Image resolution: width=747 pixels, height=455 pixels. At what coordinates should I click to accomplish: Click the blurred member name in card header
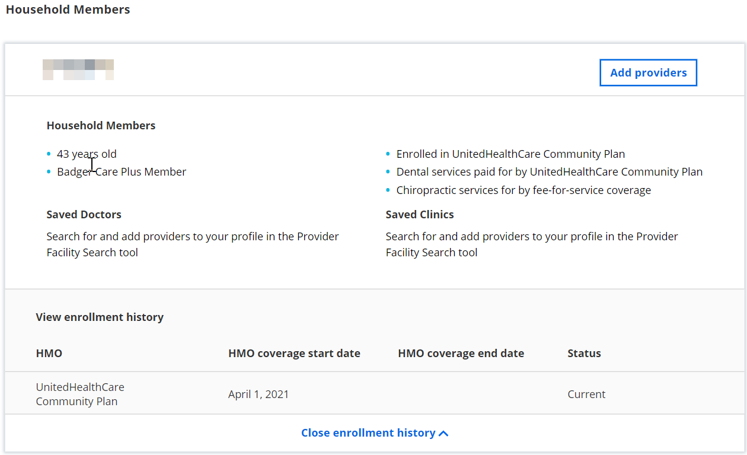pyautogui.click(x=78, y=69)
